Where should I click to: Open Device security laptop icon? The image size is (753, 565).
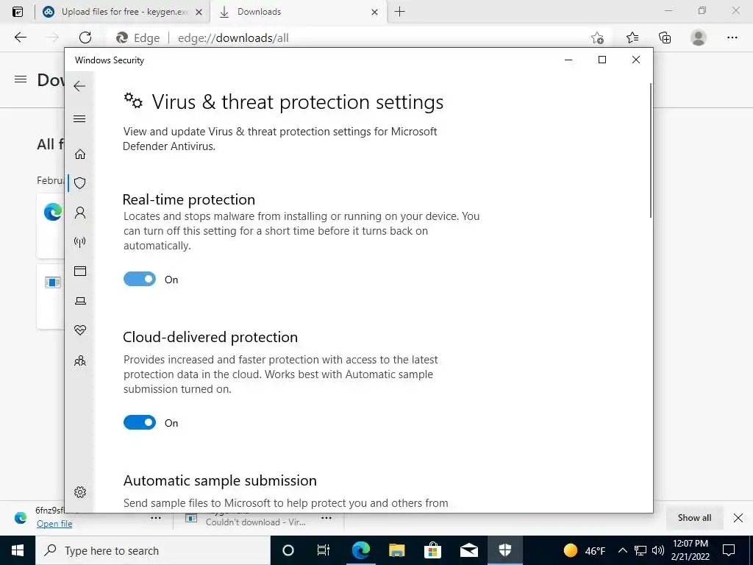point(80,301)
